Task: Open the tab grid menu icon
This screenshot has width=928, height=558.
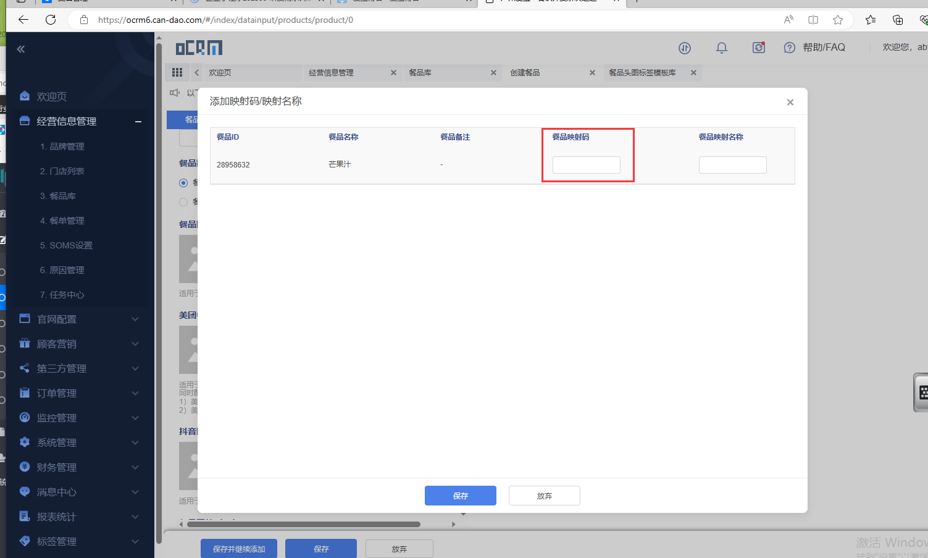Action: click(177, 72)
